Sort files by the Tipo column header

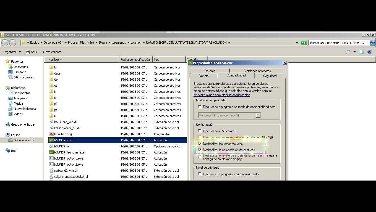[x=169, y=60]
